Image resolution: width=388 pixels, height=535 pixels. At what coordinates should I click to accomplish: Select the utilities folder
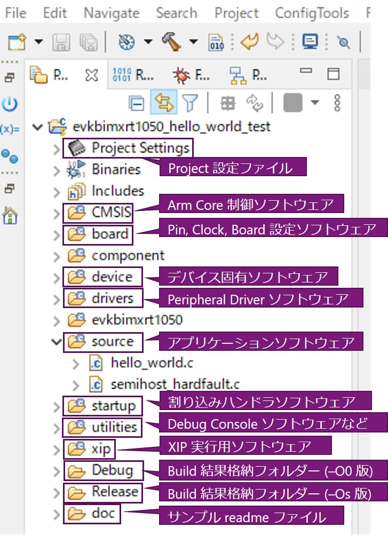102,428
